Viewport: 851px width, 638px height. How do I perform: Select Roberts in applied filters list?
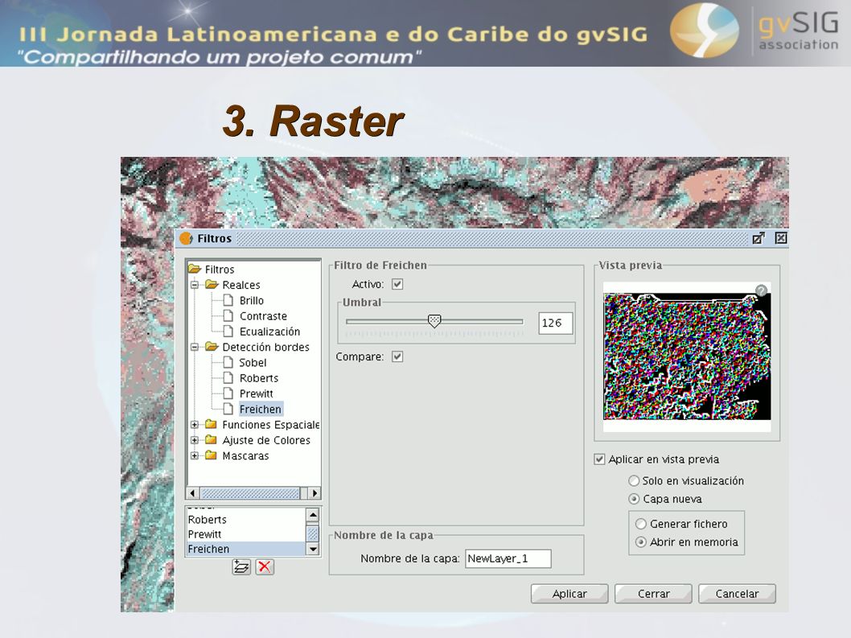[x=246, y=520]
